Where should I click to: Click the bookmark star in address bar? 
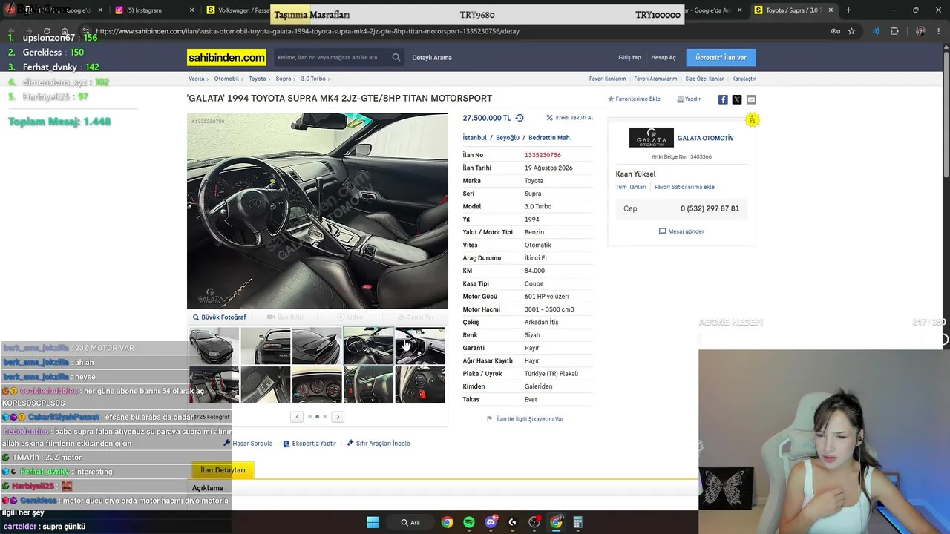pyautogui.click(x=851, y=31)
